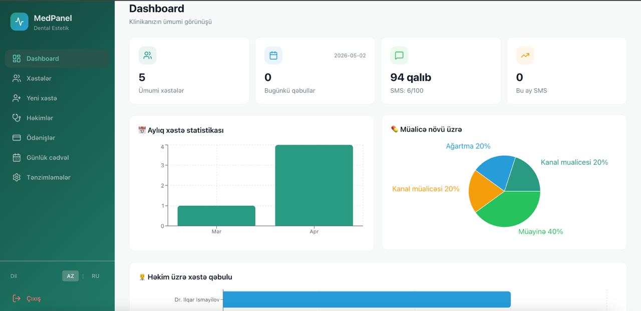Click the Dashboard grid icon in sidebar
Screen dimensions: 641x311
pos(17,59)
